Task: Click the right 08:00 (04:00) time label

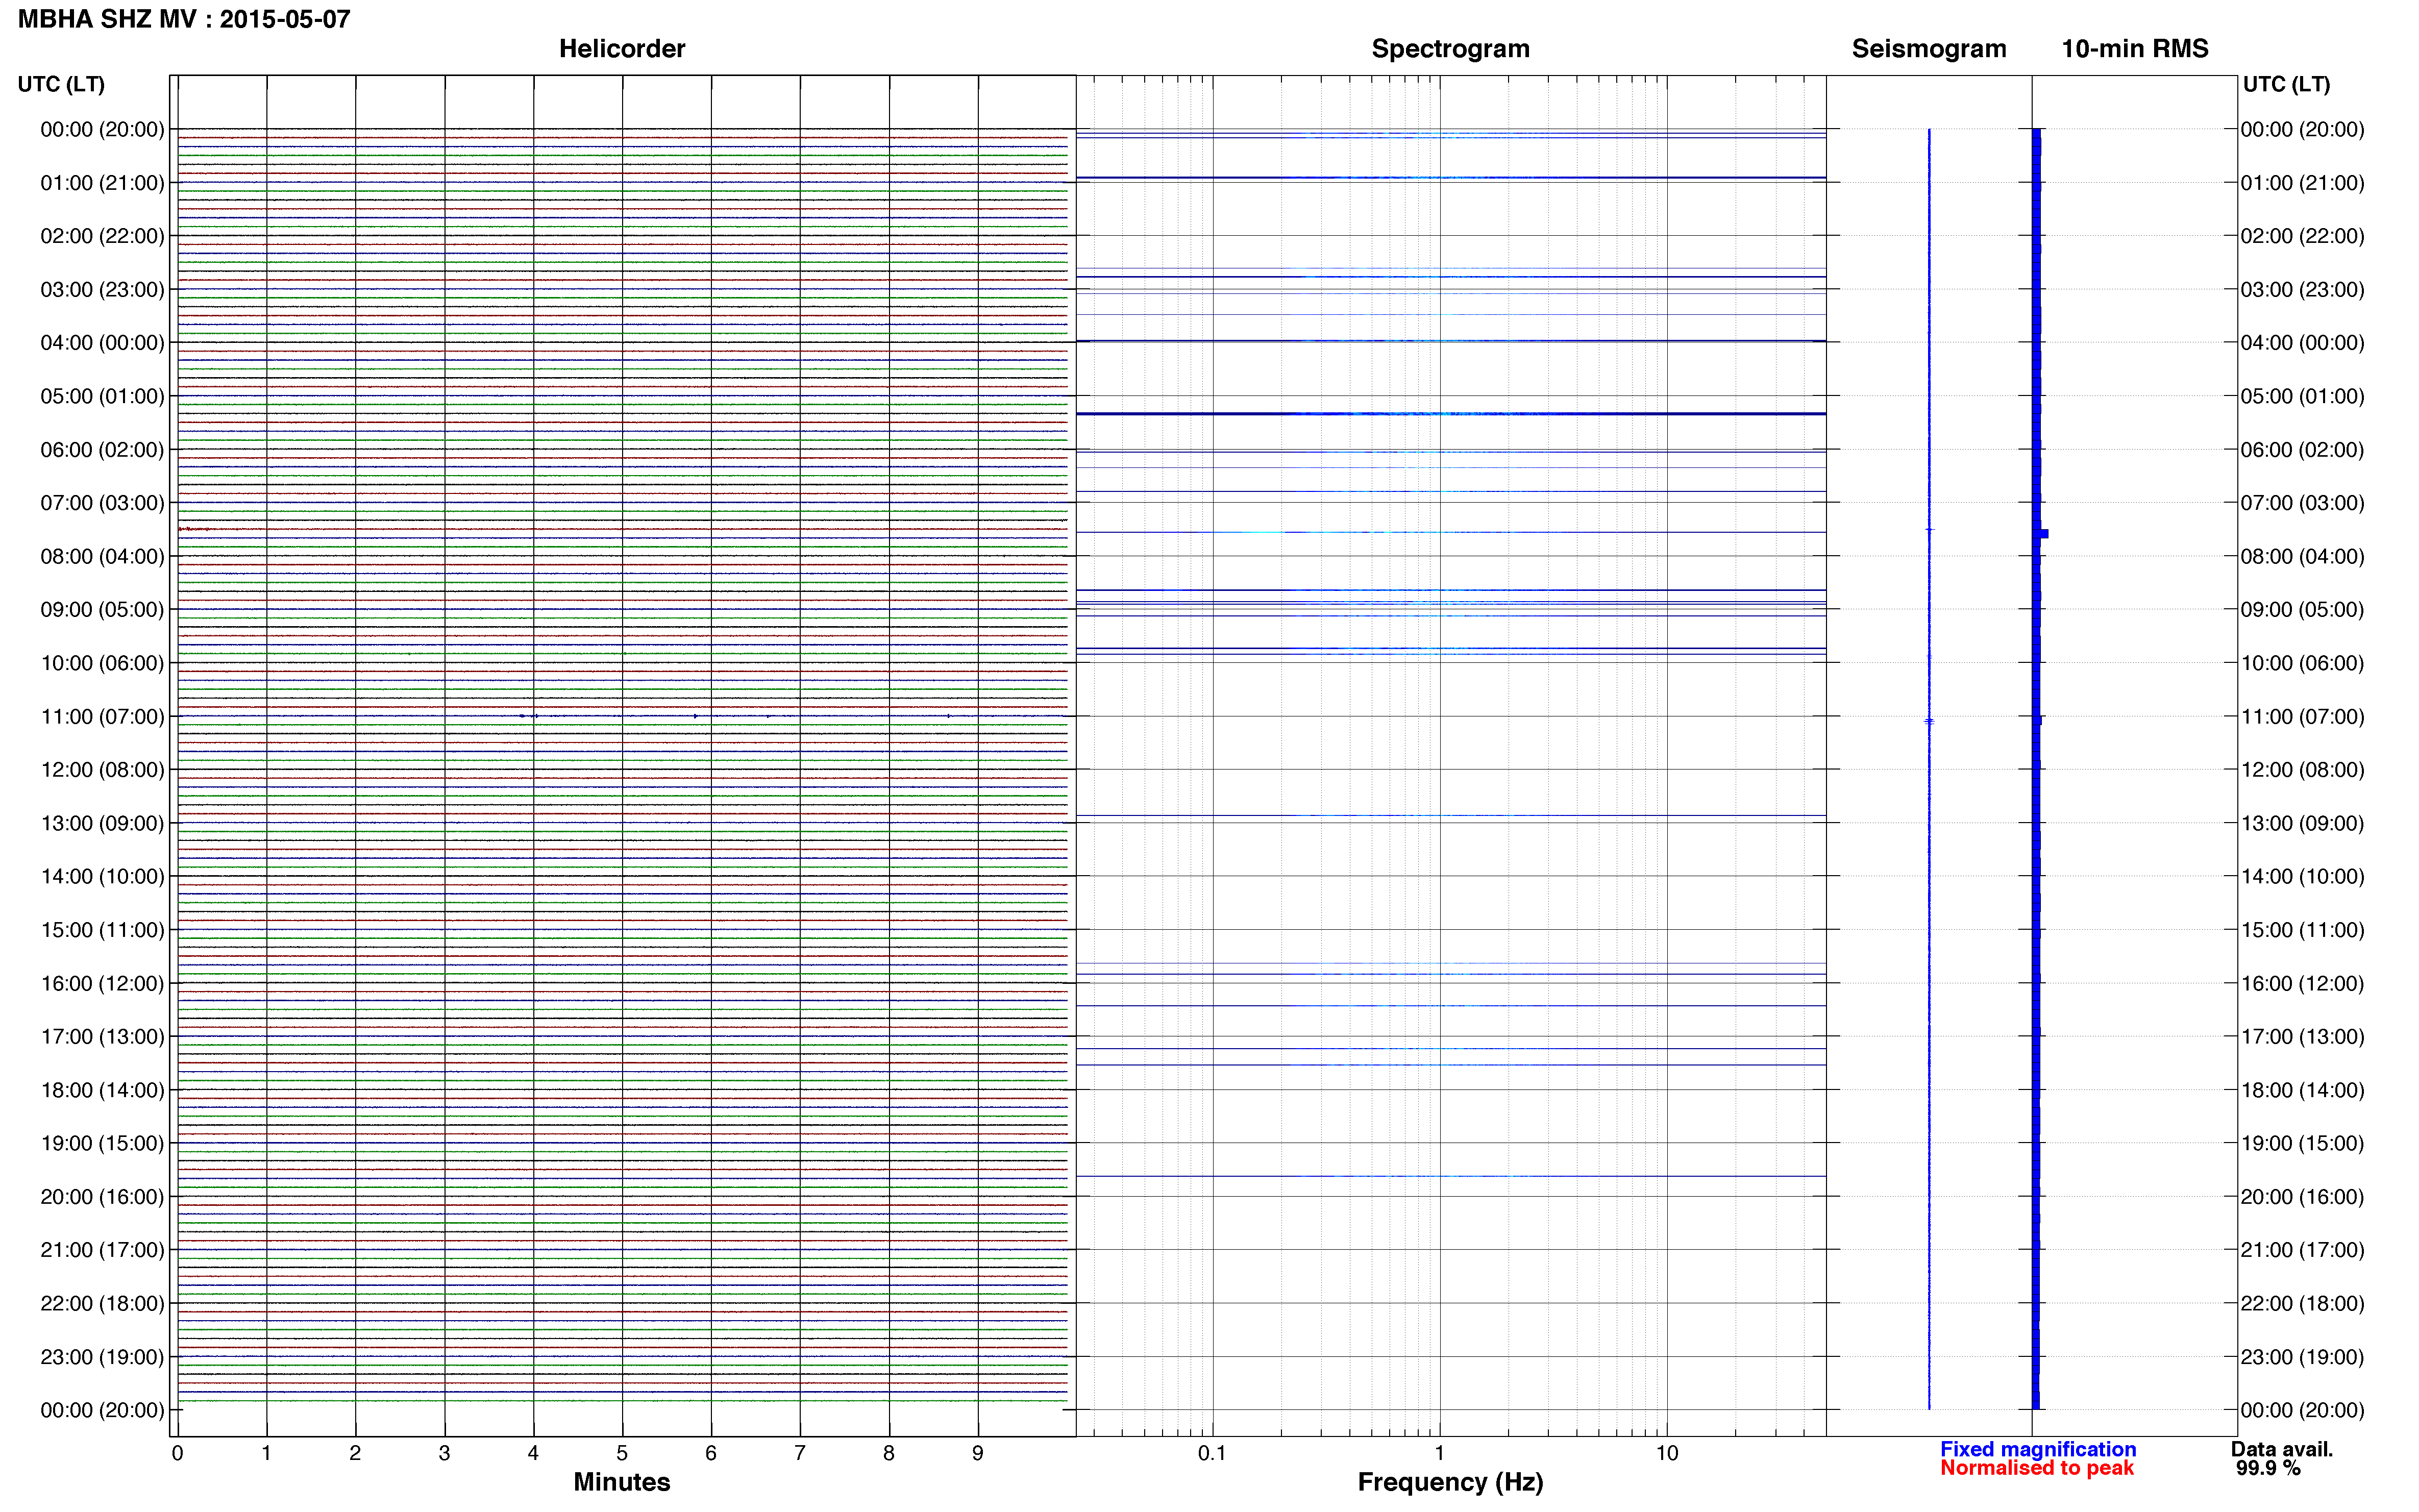Action: point(2302,556)
